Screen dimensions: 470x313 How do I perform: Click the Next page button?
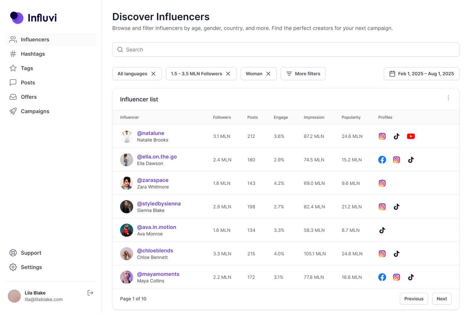click(442, 299)
